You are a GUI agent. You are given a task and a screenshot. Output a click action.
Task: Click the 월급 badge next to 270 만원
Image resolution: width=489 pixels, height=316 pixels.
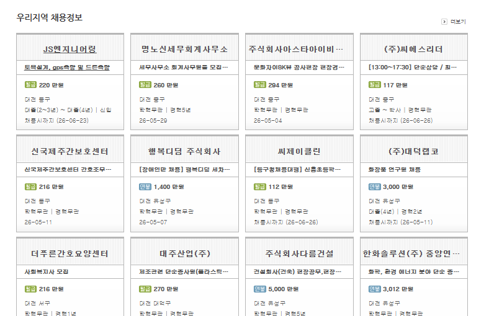145,289
